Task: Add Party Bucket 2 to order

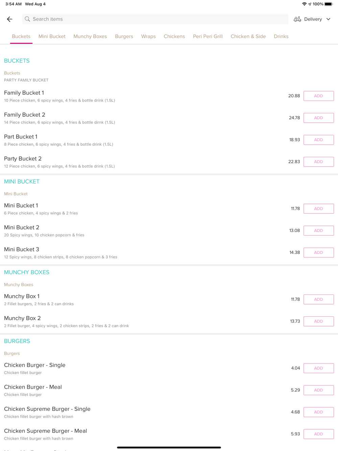Action: 319,162
